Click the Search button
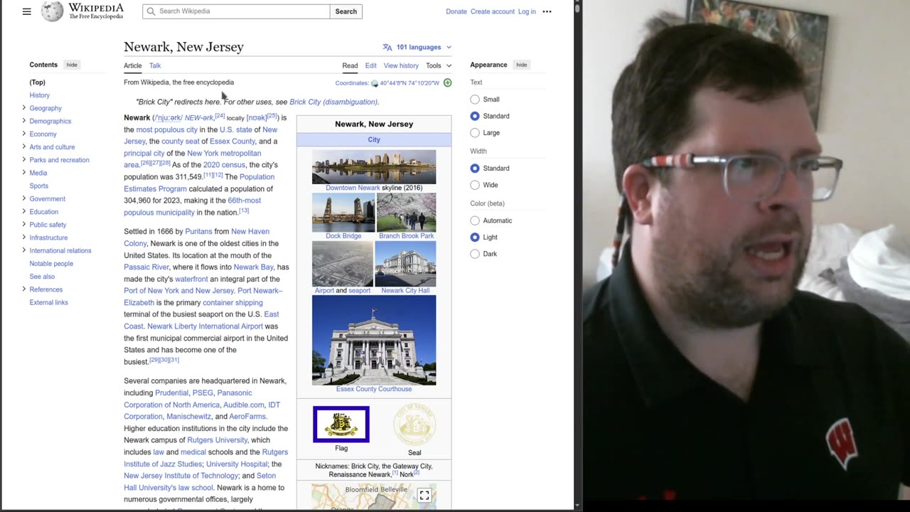The height and width of the screenshot is (512, 910). (346, 11)
